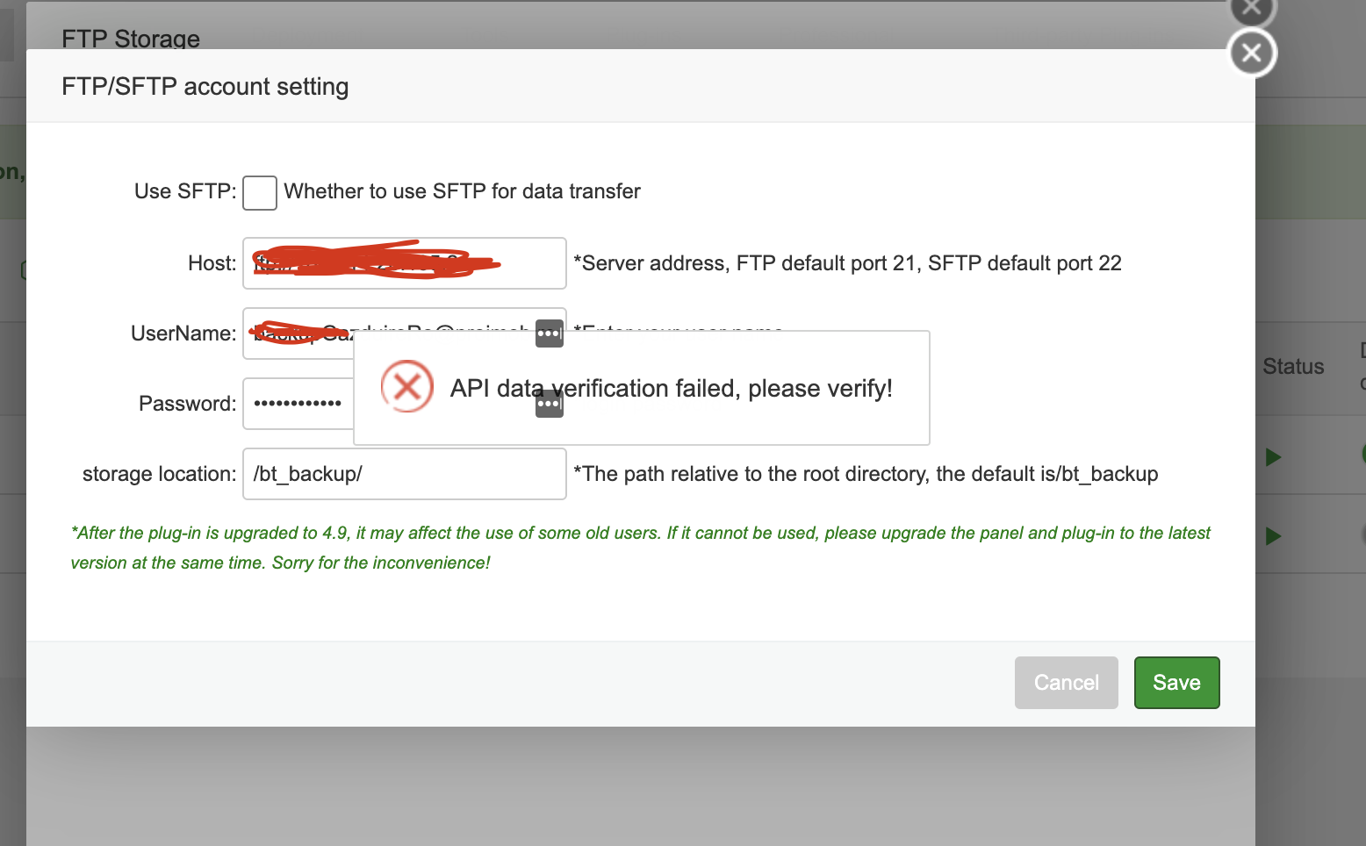Enable the Use SFTP checkbox
Viewport: 1366px width, 846px height.
pyautogui.click(x=260, y=192)
